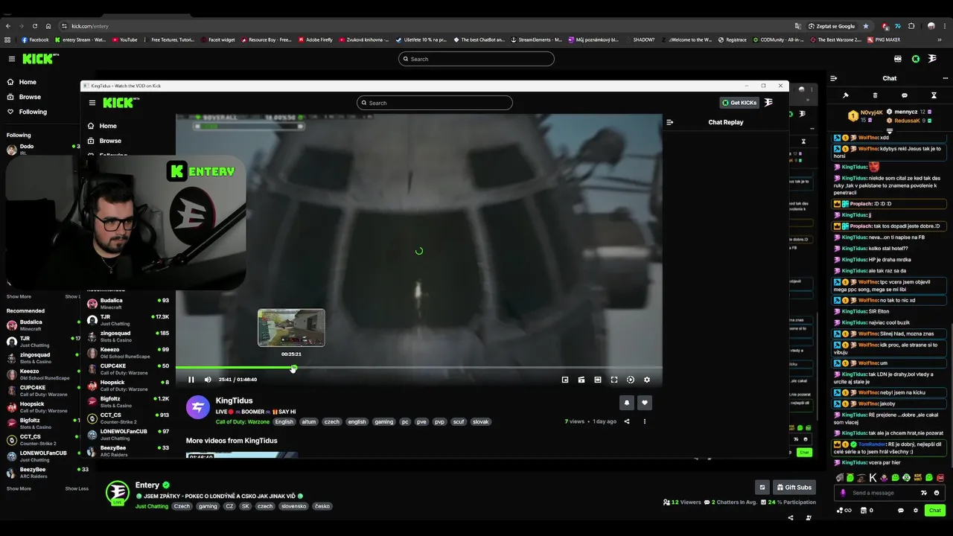This screenshot has width=953, height=536.
Task: Open Following in the main Kick sidebar
Action: pyautogui.click(x=33, y=112)
